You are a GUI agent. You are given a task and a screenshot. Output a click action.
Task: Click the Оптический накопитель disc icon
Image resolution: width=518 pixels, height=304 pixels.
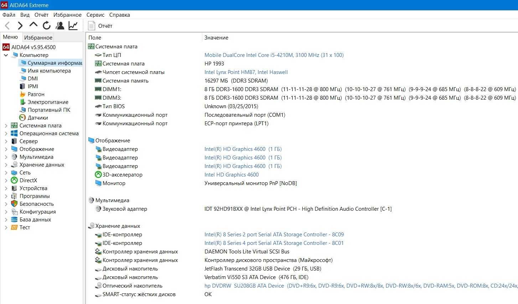98,286
